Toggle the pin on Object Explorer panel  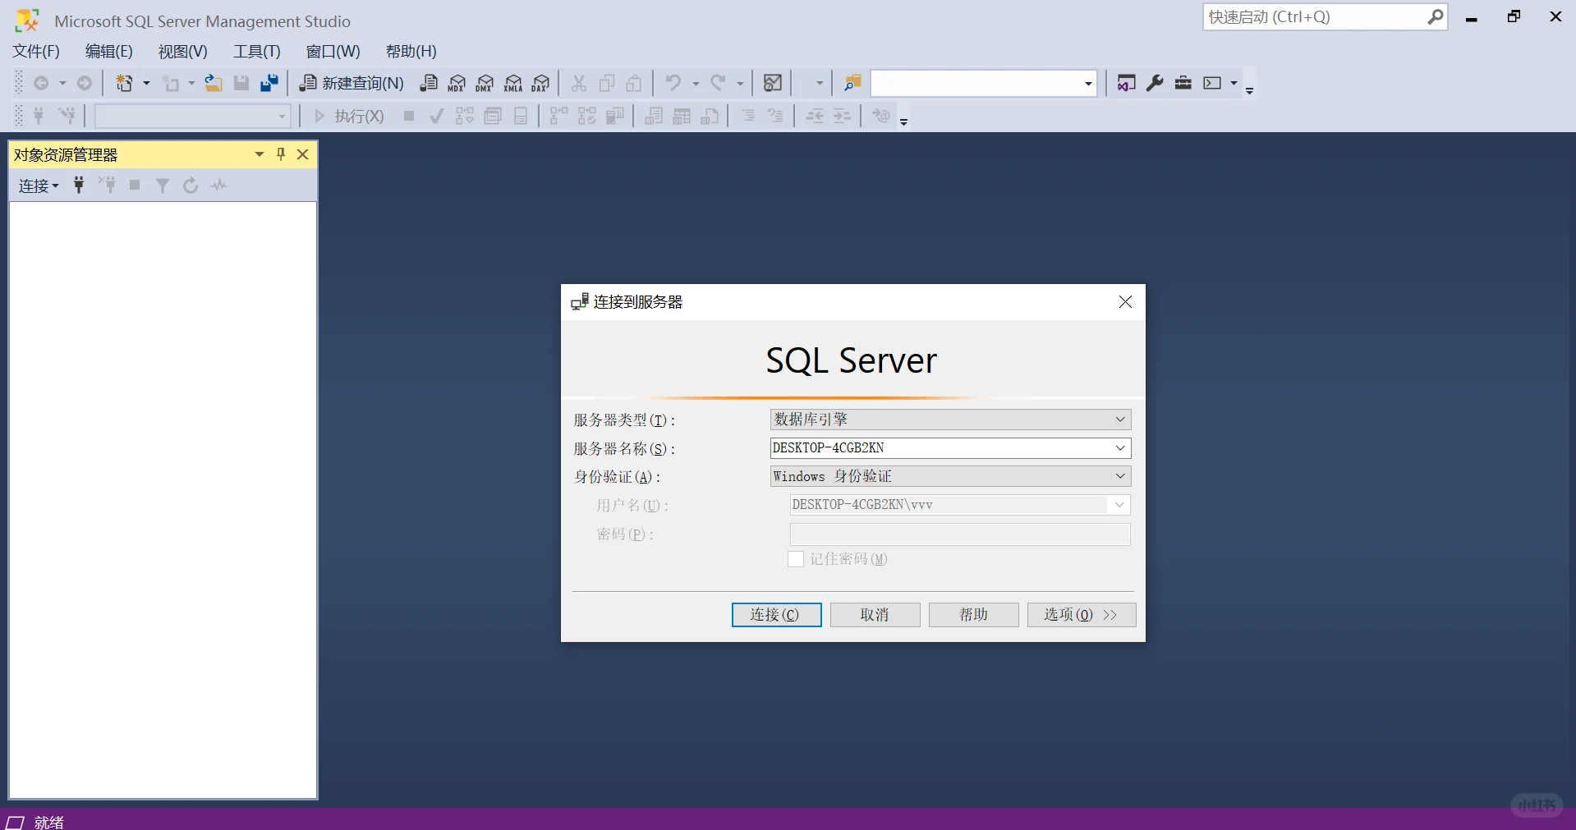tap(280, 154)
